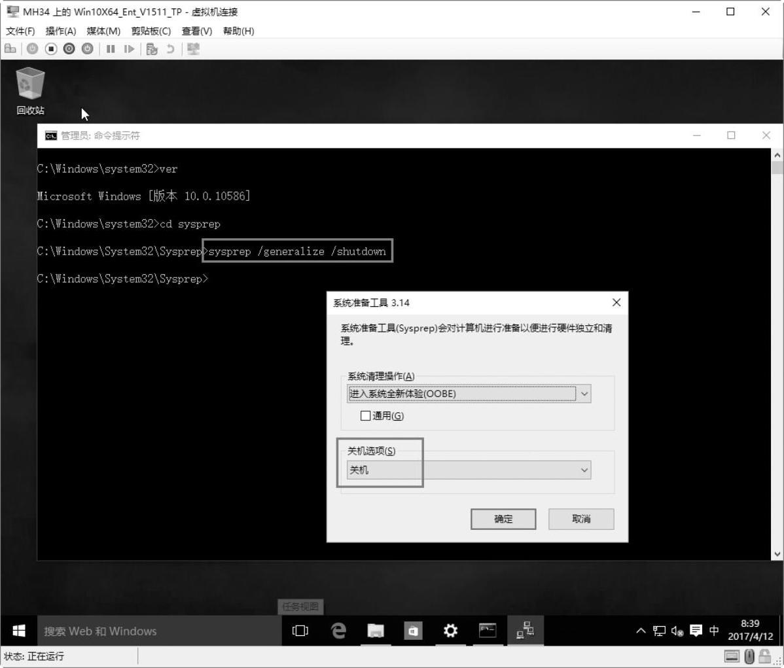Viewport: 784px width, 668px height.
Task: Open the 查看(V) menu
Action: pyautogui.click(x=196, y=31)
